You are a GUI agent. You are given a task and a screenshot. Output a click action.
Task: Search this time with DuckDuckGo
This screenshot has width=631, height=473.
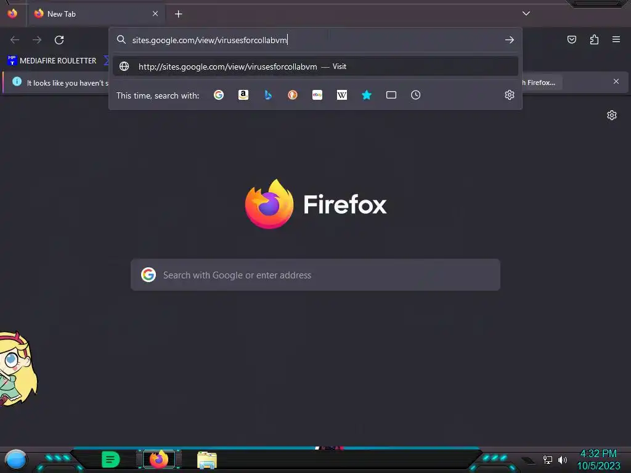[293, 95]
